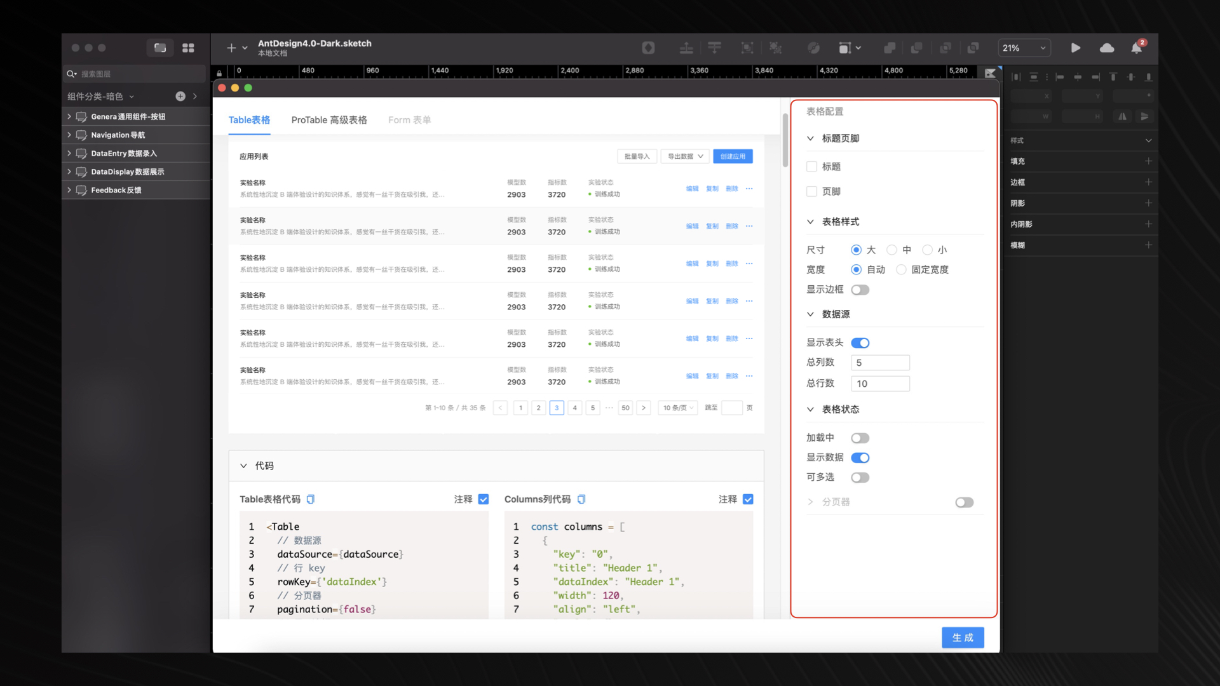The width and height of the screenshot is (1220, 686).
Task: Check the 标题 checkbox
Action: coord(811,166)
